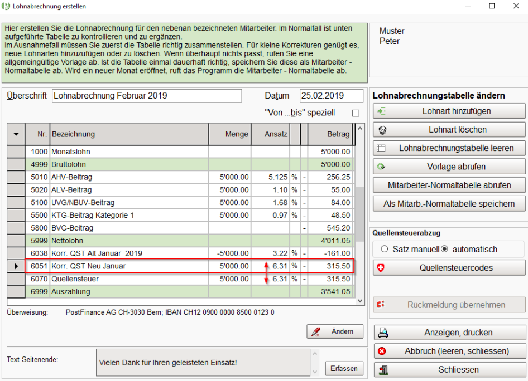Image resolution: width=528 pixels, height=381 pixels.
Task: Click the Nettolohn row label
Action: click(67, 241)
